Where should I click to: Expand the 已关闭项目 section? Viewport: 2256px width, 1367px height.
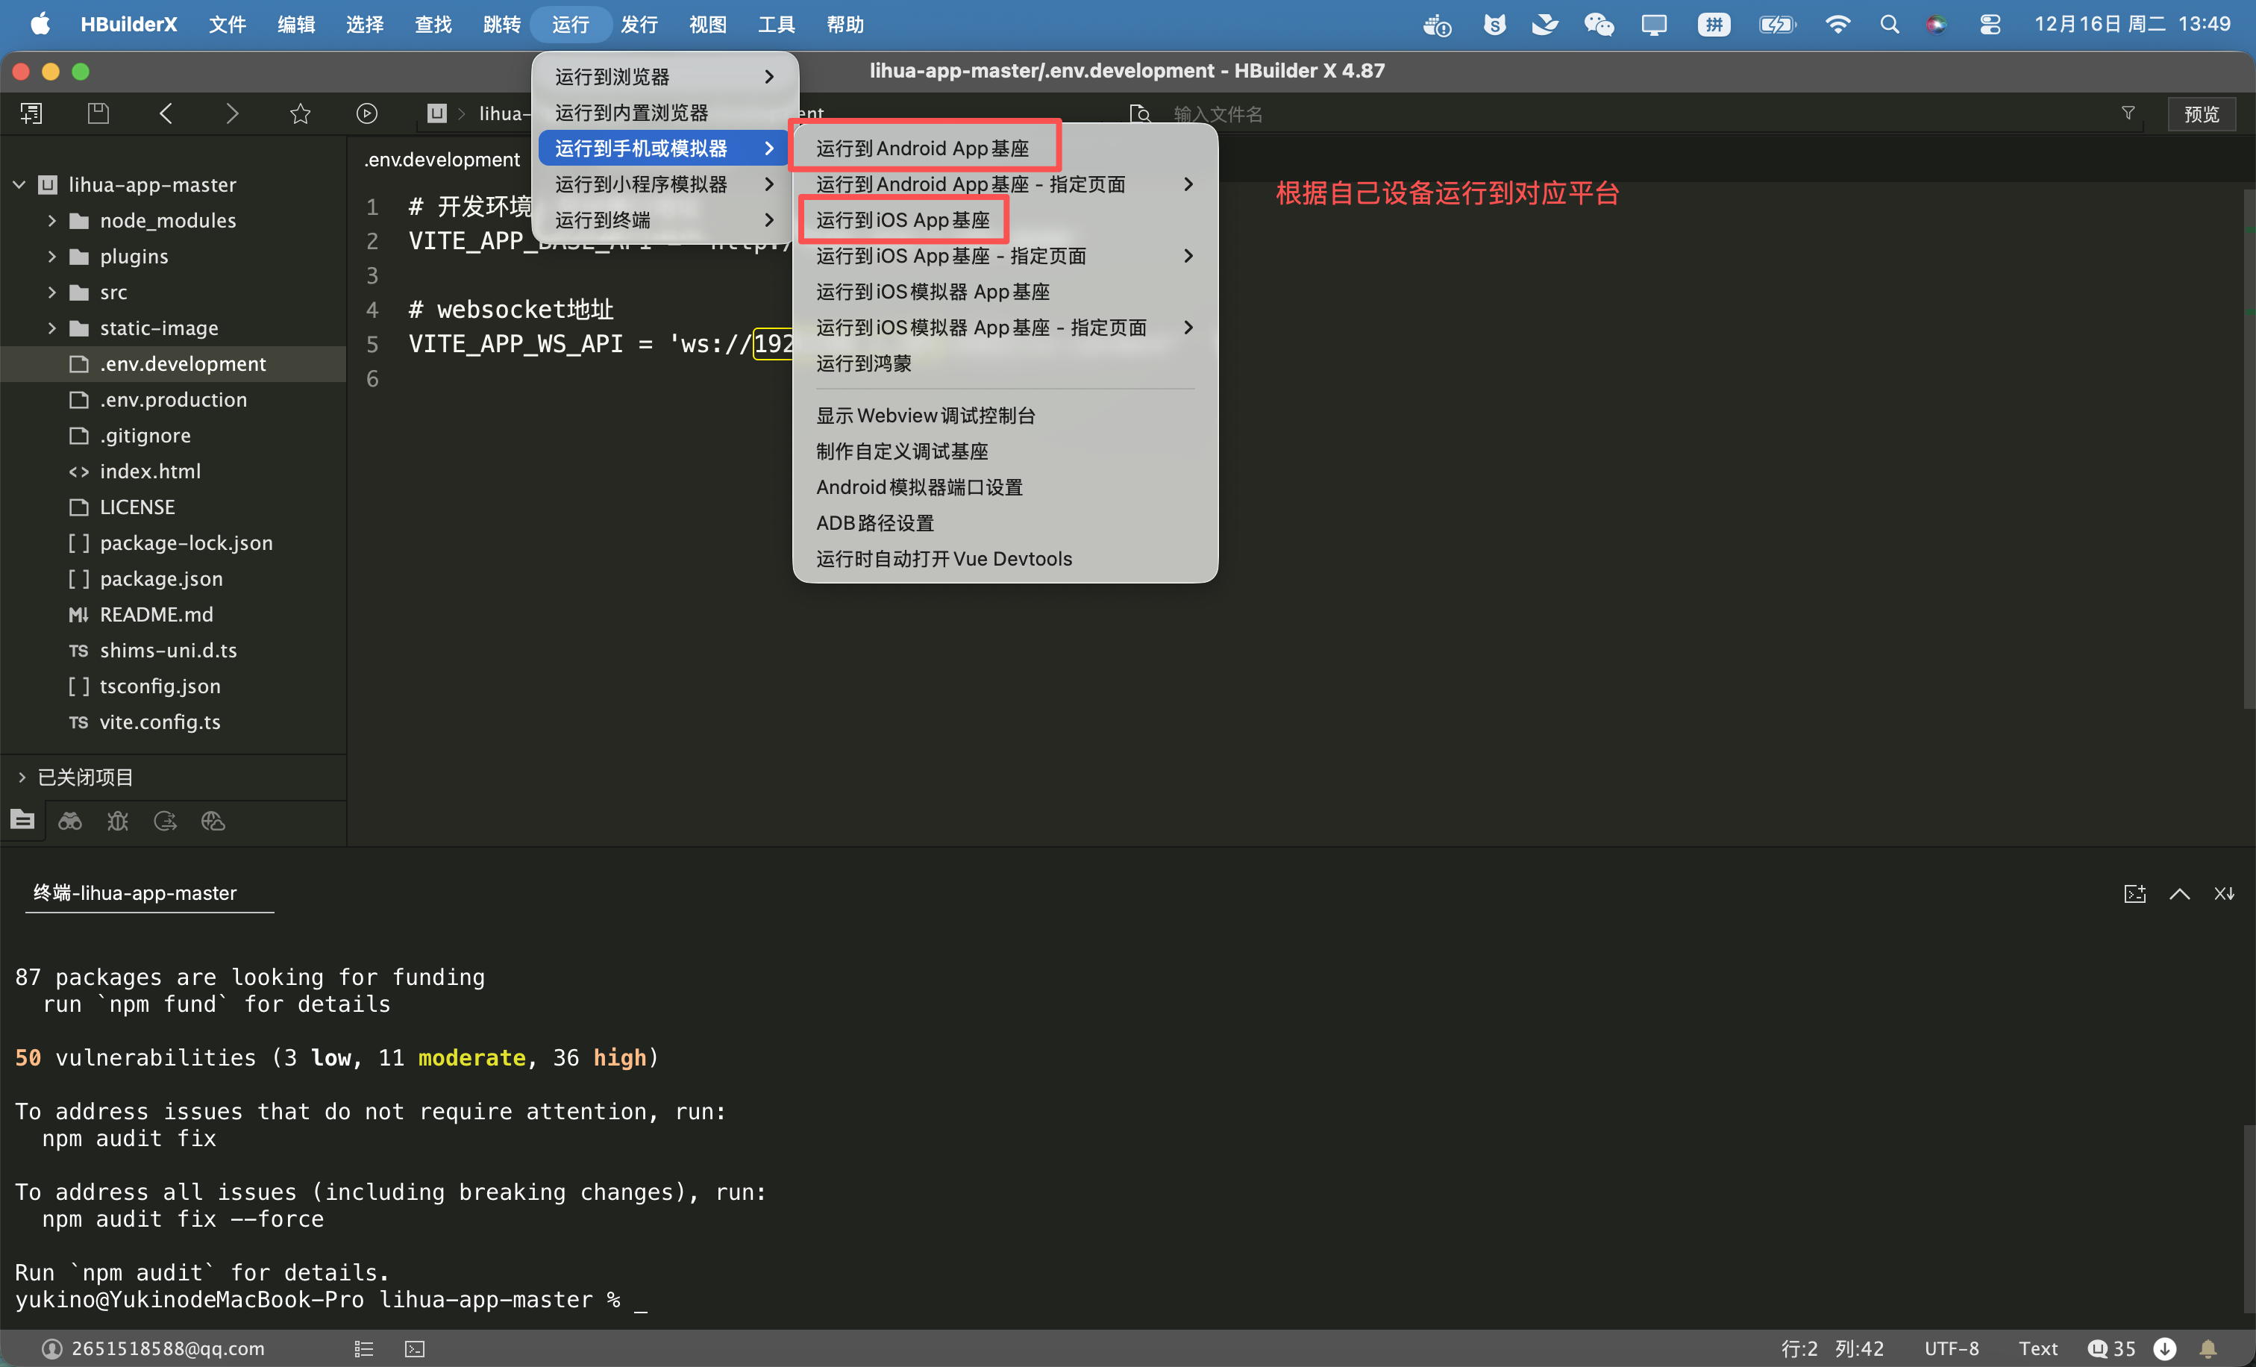click(22, 778)
